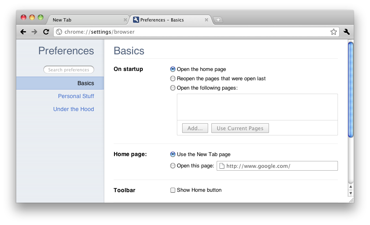
Task: Reload the page with the refresh icon
Action: 46,32
